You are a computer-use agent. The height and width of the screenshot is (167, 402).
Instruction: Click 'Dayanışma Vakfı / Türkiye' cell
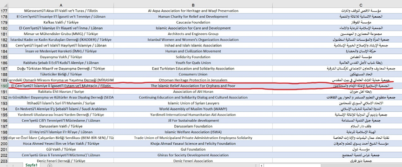61,57
